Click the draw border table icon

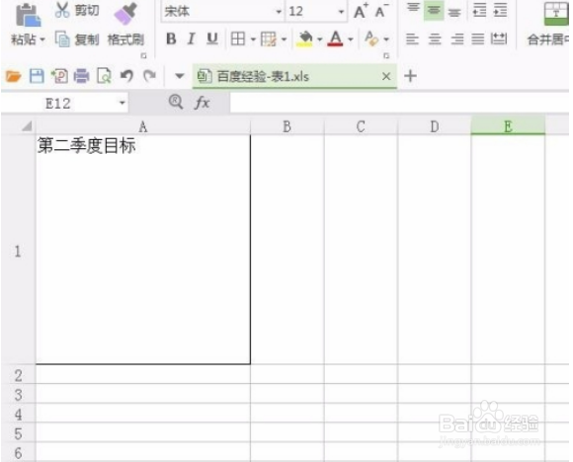[x=269, y=38]
